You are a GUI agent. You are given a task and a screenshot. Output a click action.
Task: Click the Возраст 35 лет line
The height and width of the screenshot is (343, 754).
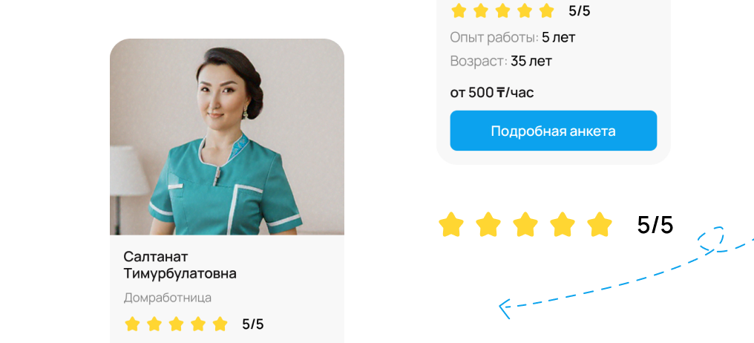[501, 61]
